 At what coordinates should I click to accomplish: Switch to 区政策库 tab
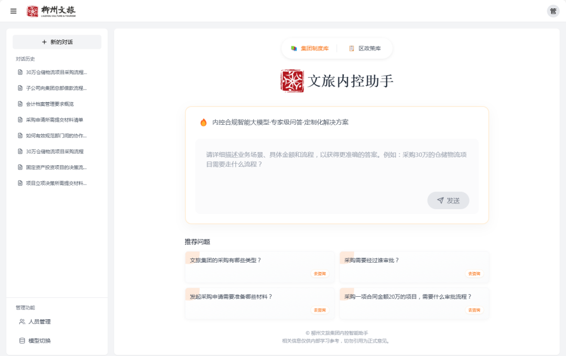[365, 48]
